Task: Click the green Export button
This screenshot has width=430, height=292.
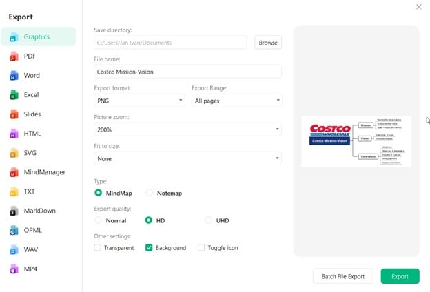Action: coord(400,276)
